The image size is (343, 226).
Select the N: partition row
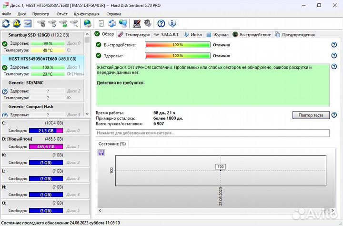click(x=46, y=191)
